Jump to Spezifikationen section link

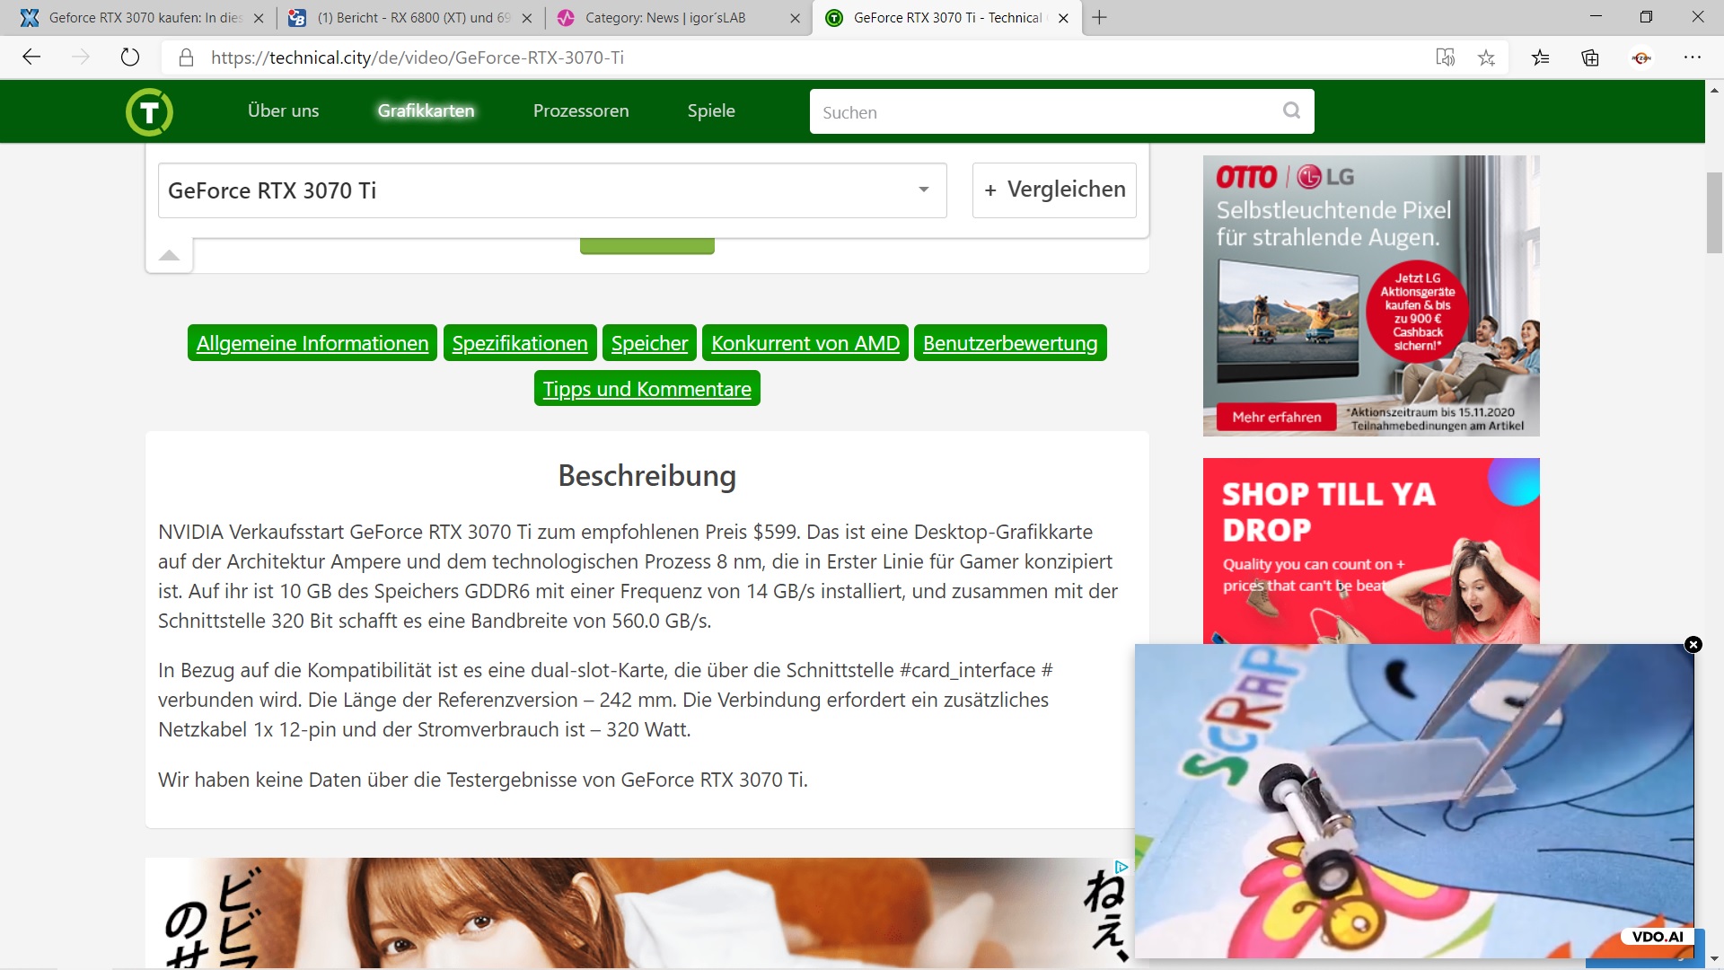(520, 343)
